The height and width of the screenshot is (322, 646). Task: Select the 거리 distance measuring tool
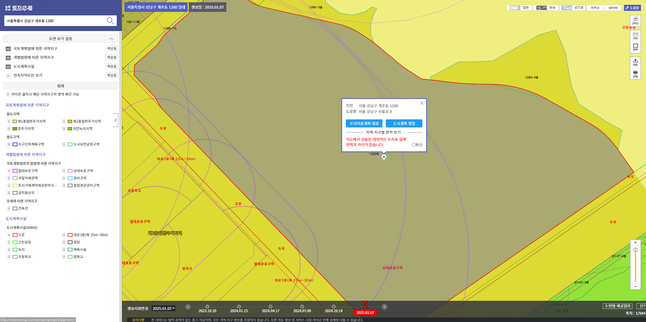pyautogui.click(x=635, y=36)
